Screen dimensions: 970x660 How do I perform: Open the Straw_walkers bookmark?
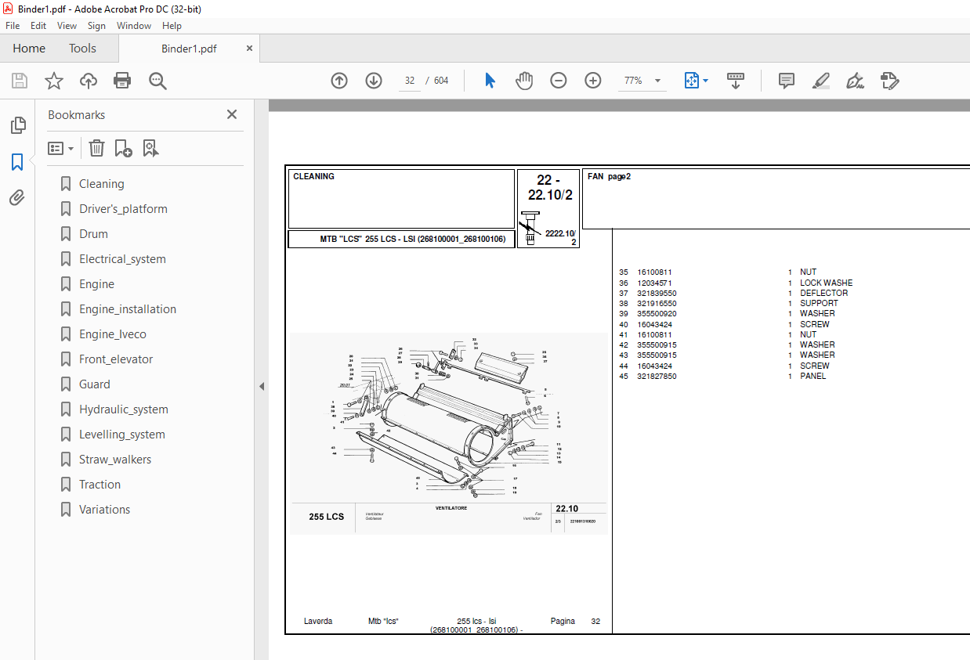(115, 460)
